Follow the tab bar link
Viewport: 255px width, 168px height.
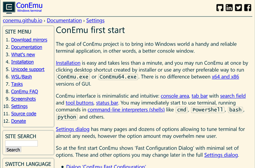point(200,96)
